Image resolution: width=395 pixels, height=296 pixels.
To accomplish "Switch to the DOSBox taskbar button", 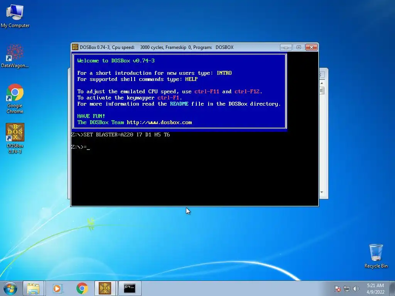I will pyautogui.click(x=105, y=288).
